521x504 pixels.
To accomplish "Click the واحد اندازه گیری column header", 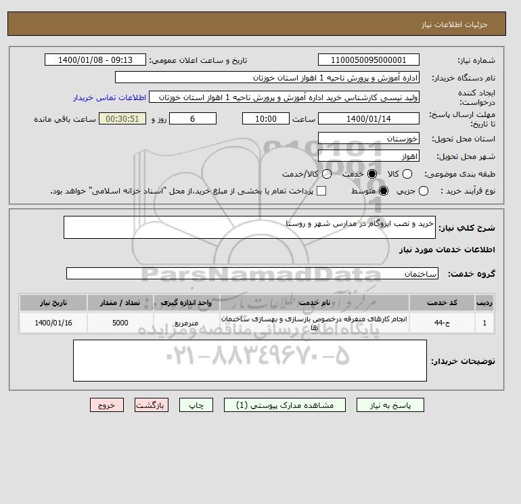I will (186, 302).
